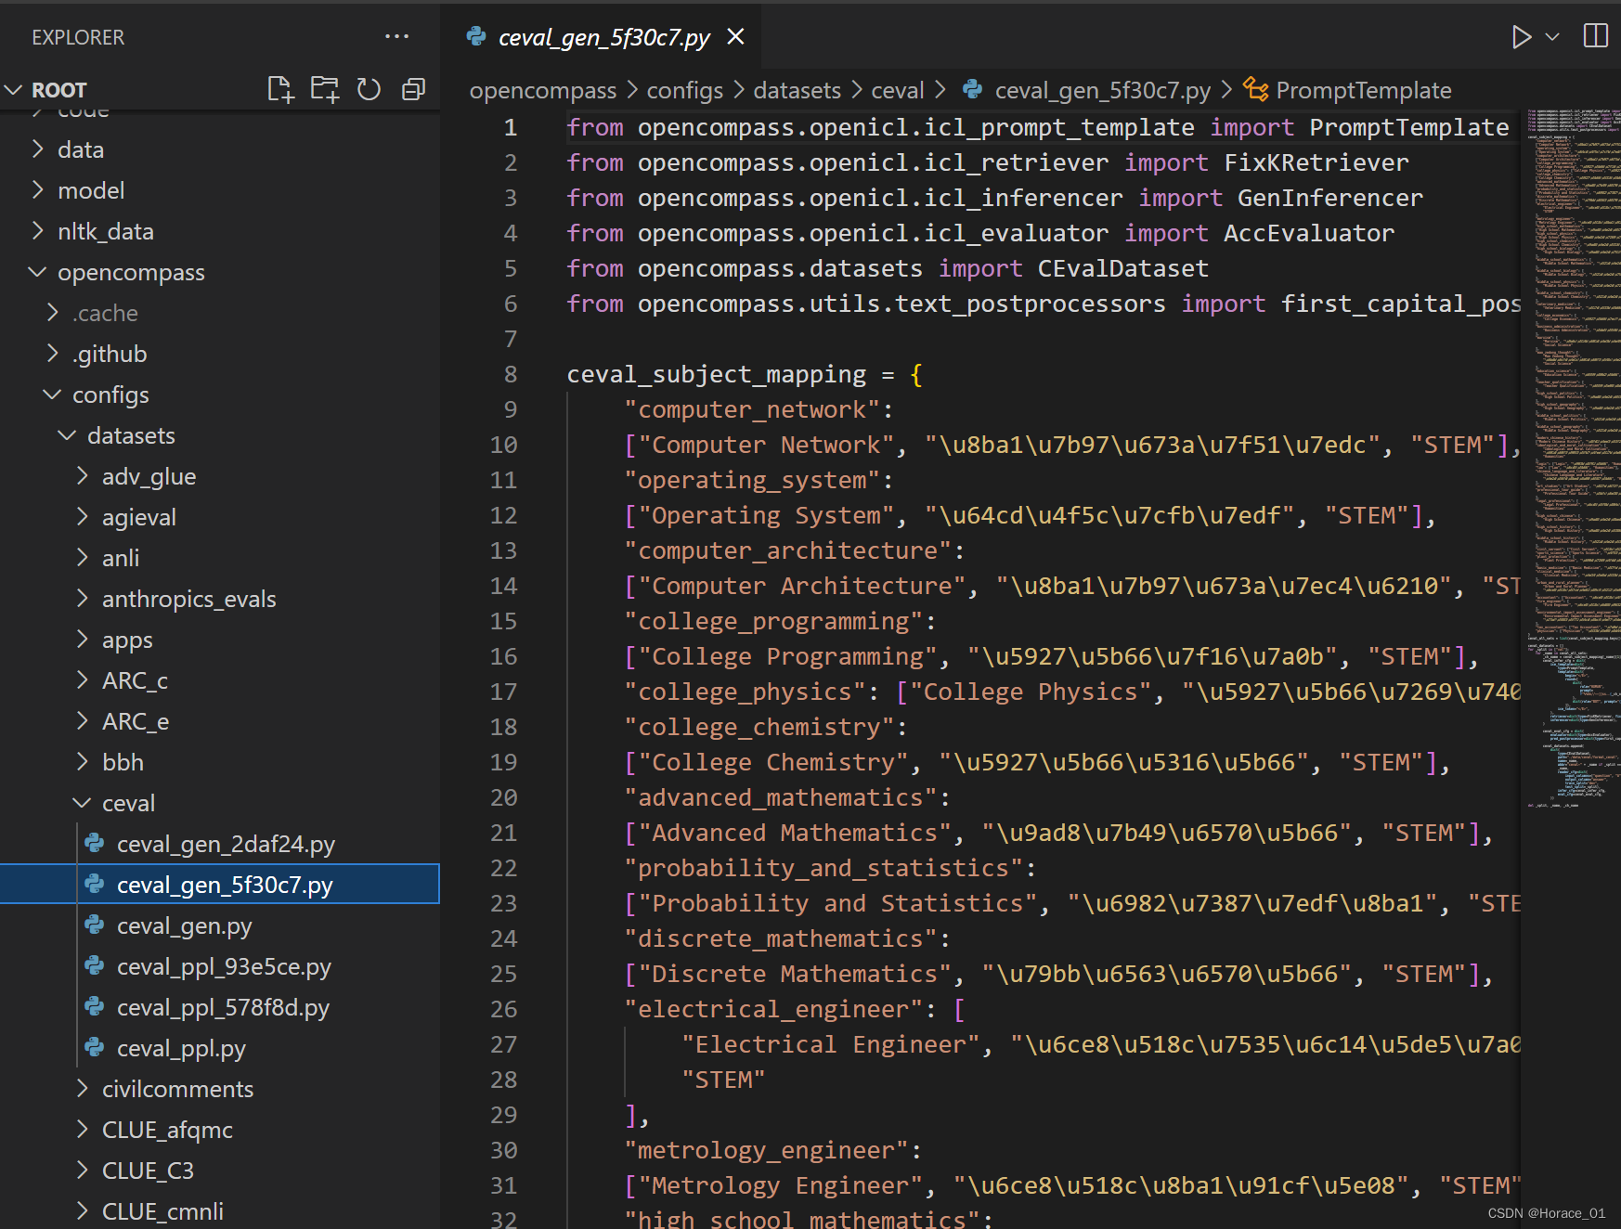Open datasets breadcrumb segment
Image resolution: width=1621 pixels, height=1229 pixels.
tap(797, 90)
